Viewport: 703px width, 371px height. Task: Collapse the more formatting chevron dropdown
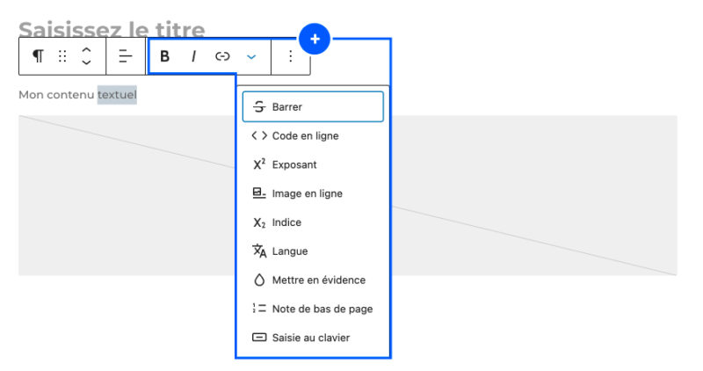251,56
